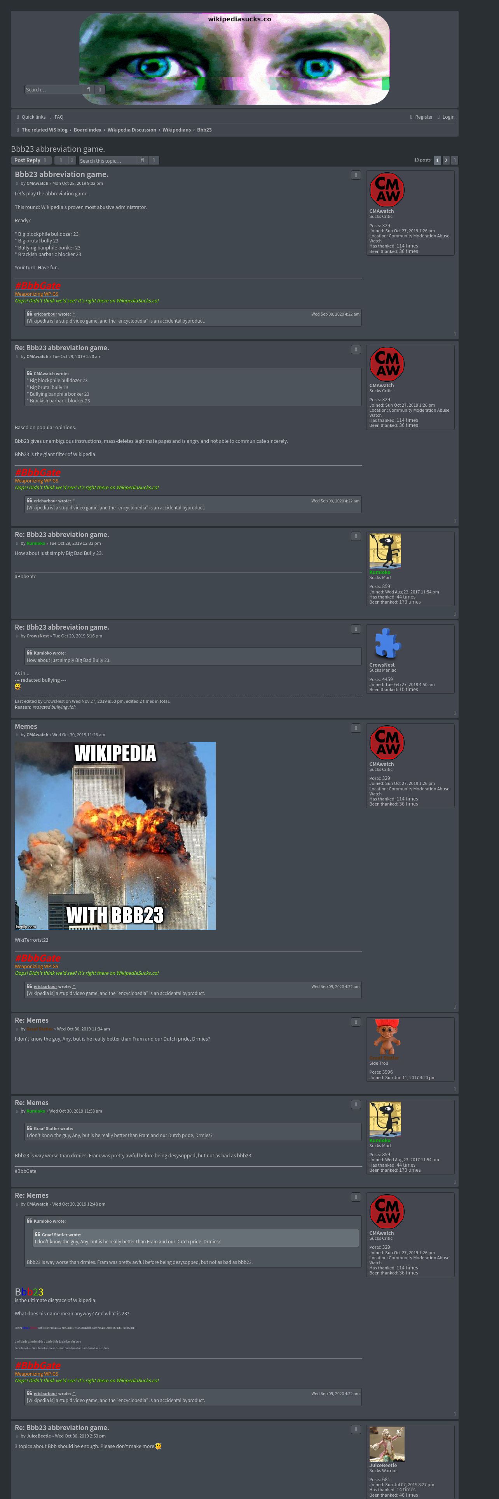This screenshot has height=1499, width=499.
Task: Open ericbarbour's profile in first post's signature quote
Action: pos(45,314)
